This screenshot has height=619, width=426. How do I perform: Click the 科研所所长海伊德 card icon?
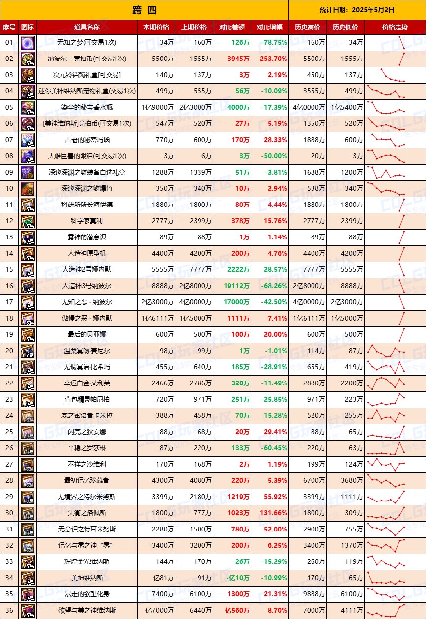[x=28, y=205]
